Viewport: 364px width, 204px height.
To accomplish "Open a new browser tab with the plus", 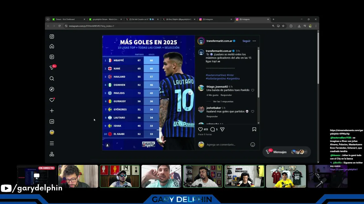I will point(273,19).
